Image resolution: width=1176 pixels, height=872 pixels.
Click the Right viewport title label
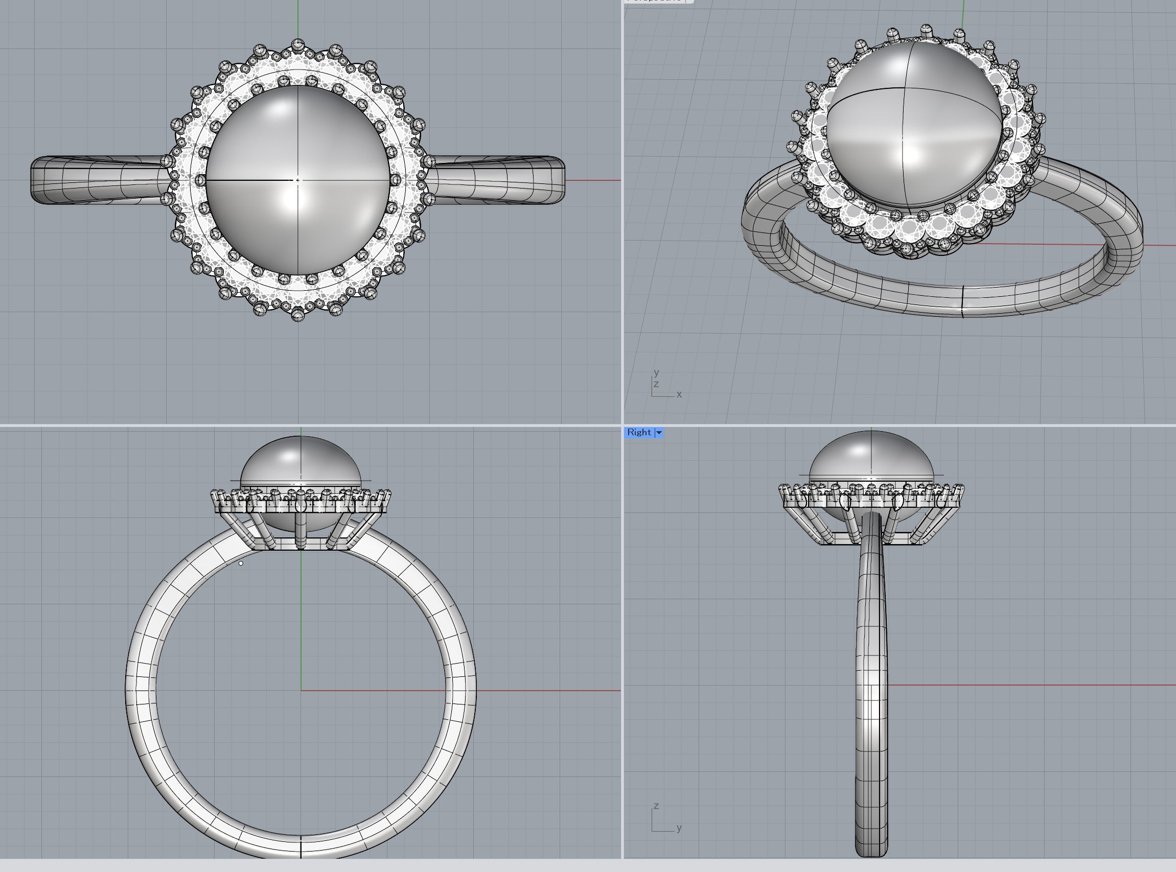(639, 432)
